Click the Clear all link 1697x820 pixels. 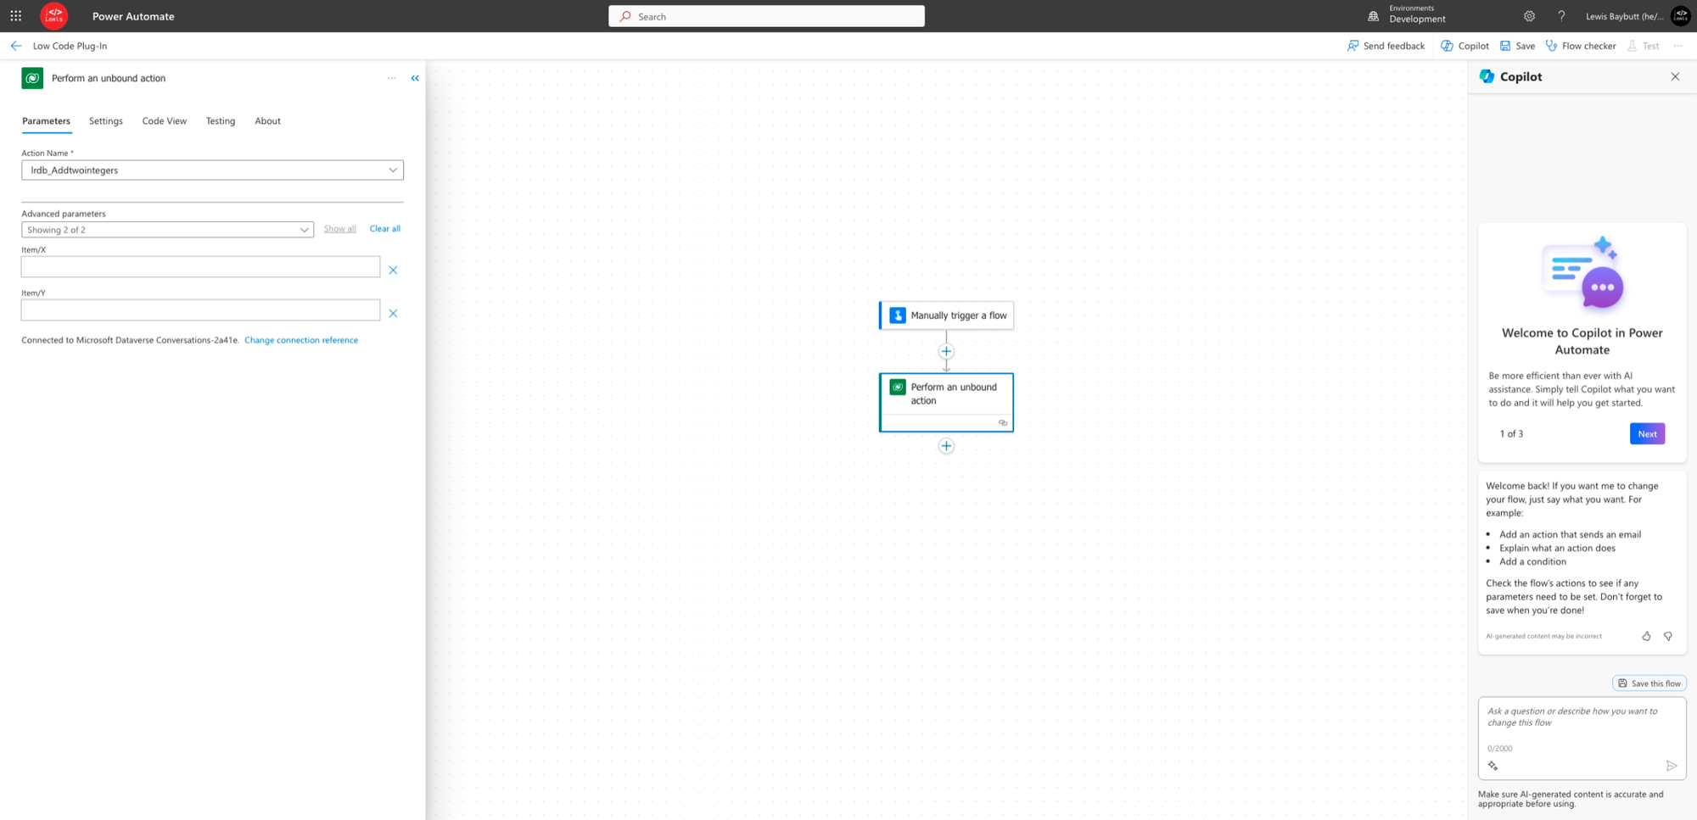click(x=384, y=229)
